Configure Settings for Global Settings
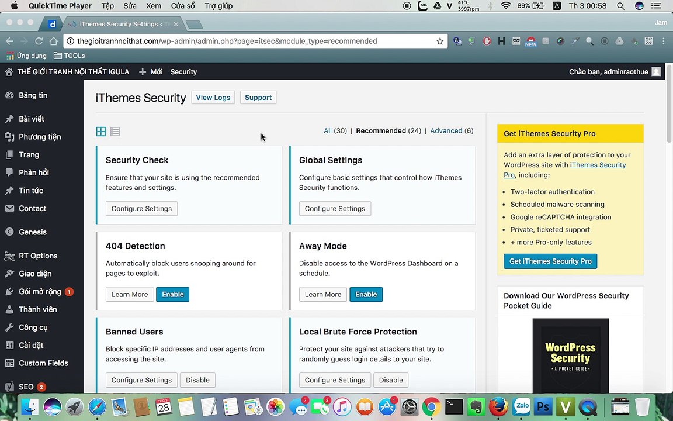This screenshot has width=673, height=421. coord(335,209)
